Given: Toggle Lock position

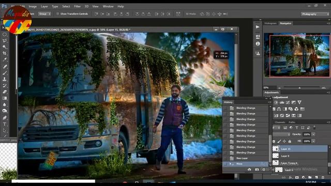Looking at the screenshot, I should [x=284, y=141].
